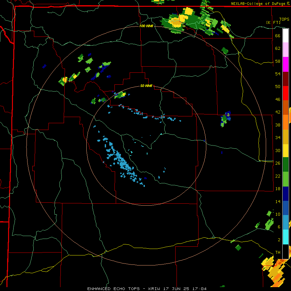Click the 14 value on the scale
The image size is (291, 291).
point(278,201)
